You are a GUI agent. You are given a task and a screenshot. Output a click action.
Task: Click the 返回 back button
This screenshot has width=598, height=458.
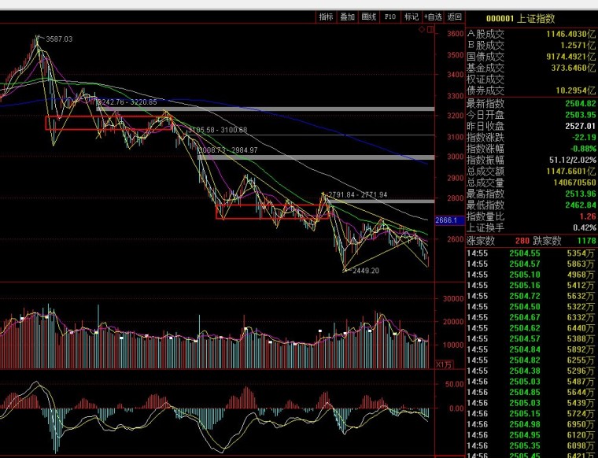pos(454,17)
